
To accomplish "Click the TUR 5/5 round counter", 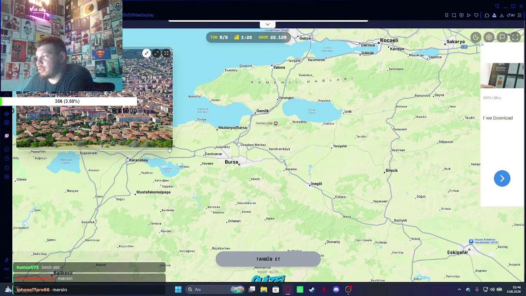I will click(x=219, y=37).
